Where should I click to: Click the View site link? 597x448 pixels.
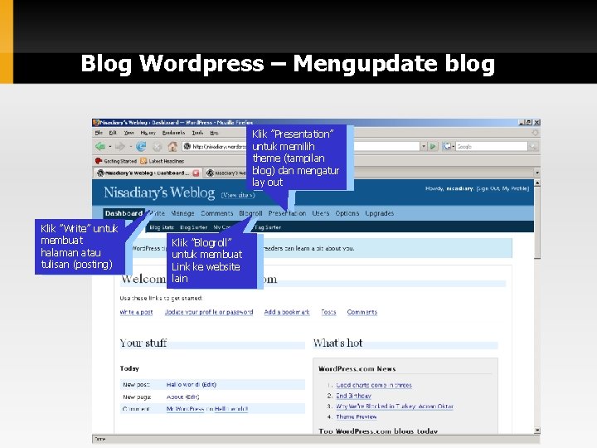[238, 195]
